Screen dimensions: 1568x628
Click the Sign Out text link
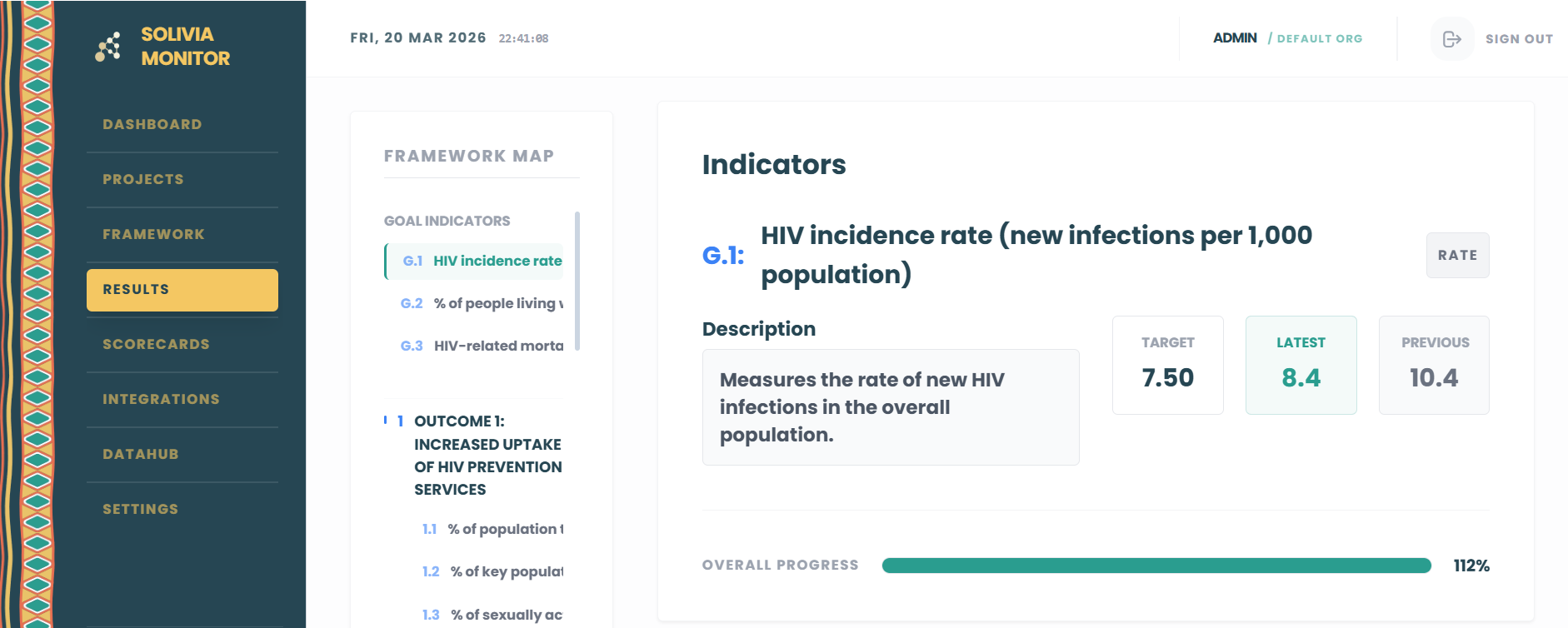(x=1519, y=39)
